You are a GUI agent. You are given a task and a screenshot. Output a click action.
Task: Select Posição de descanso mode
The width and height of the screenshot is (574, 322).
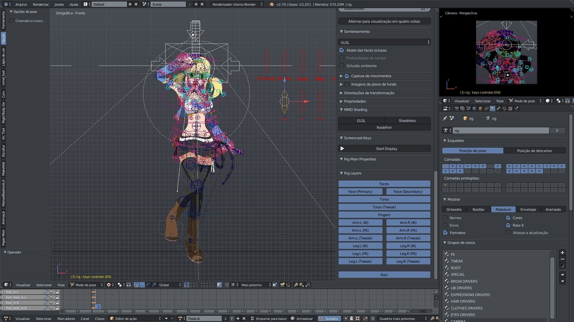535,151
